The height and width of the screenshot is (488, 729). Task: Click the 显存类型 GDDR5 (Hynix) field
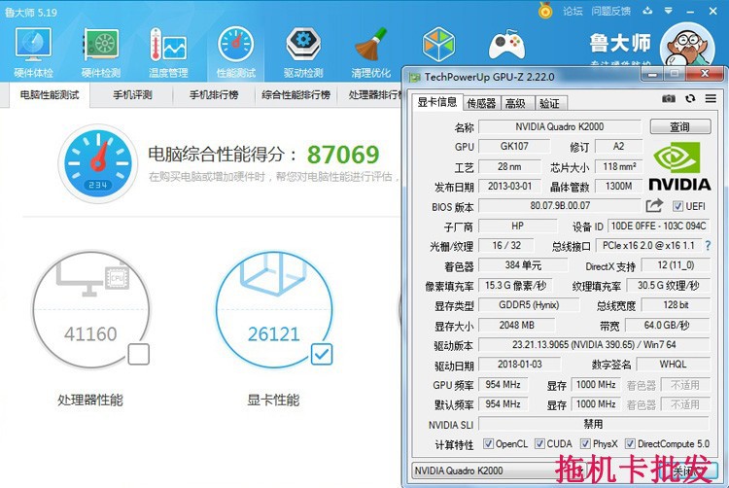coord(529,305)
